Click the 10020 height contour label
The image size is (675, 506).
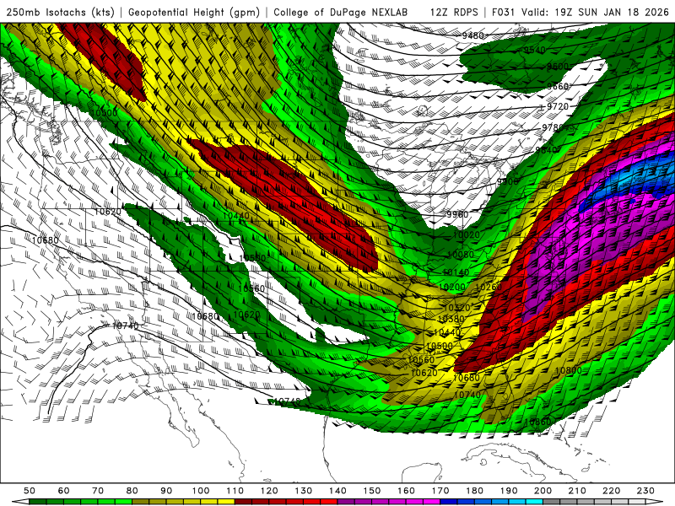pos(467,235)
